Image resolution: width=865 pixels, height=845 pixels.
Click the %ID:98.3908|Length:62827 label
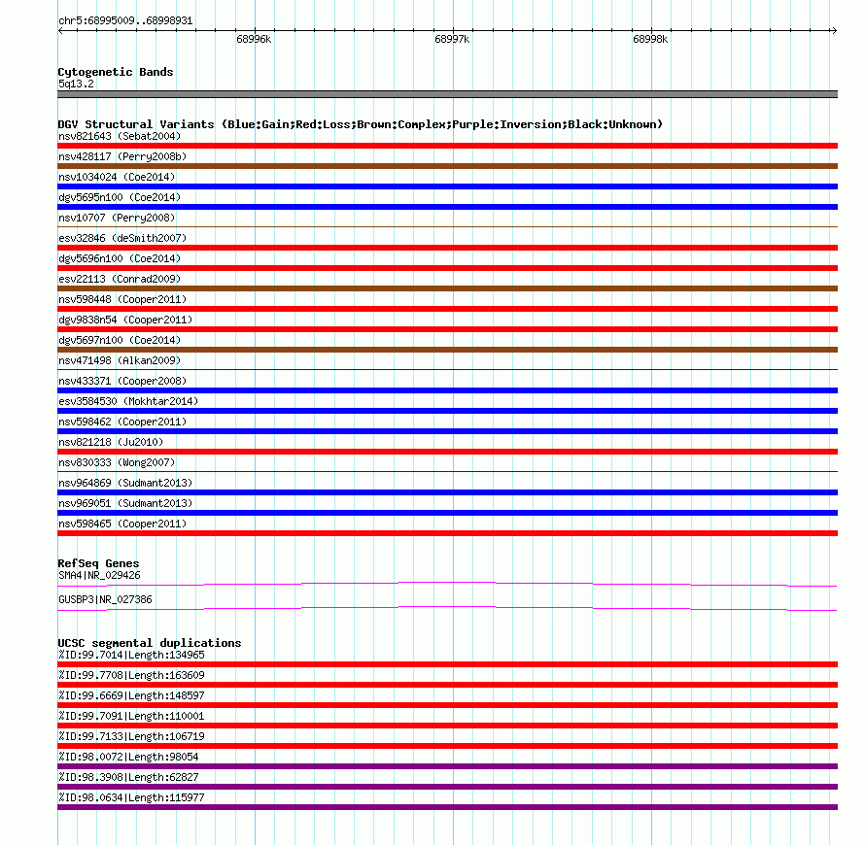[128, 777]
